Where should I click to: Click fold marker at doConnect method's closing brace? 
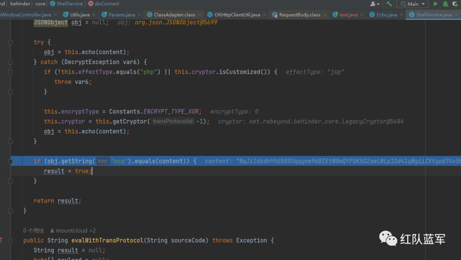click(x=10, y=211)
